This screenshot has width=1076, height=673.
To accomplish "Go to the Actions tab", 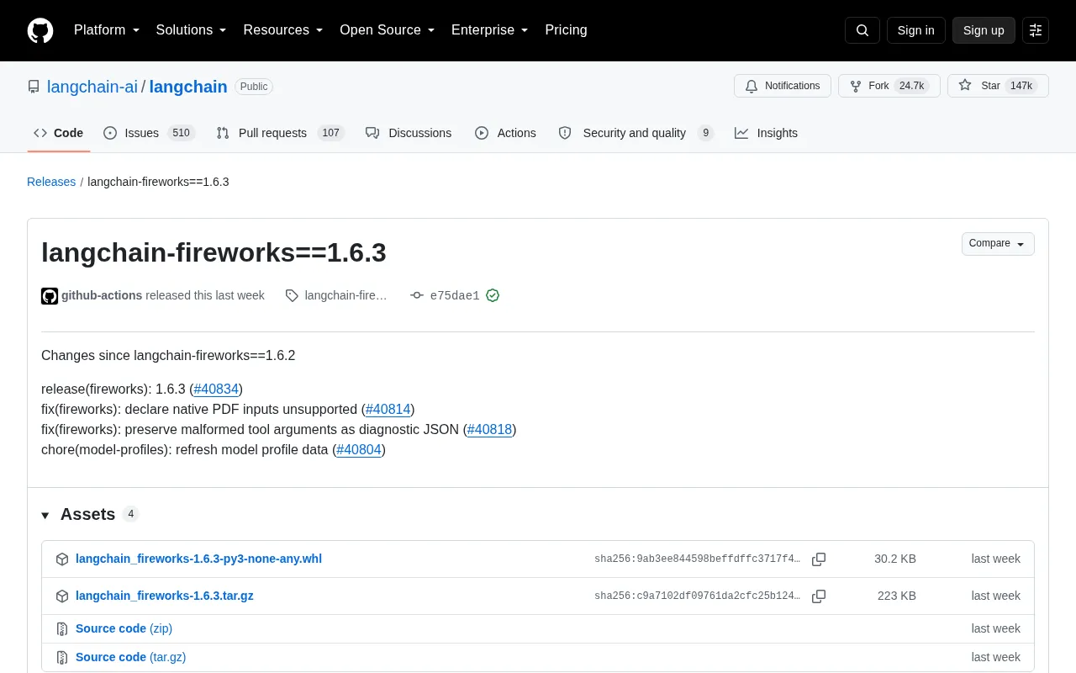I will click(505, 133).
